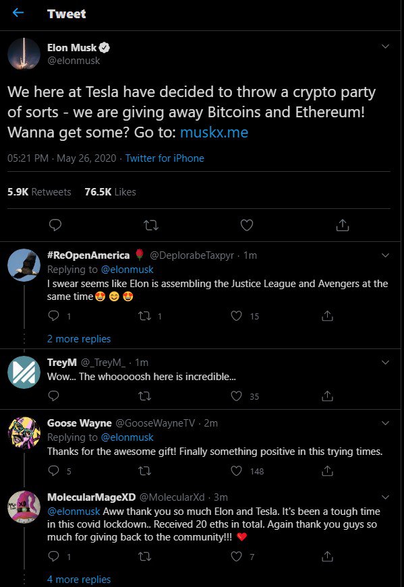
Task: Open options chevron on MolecularMageXD's reply
Action: pyautogui.click(x=385, y=497)
